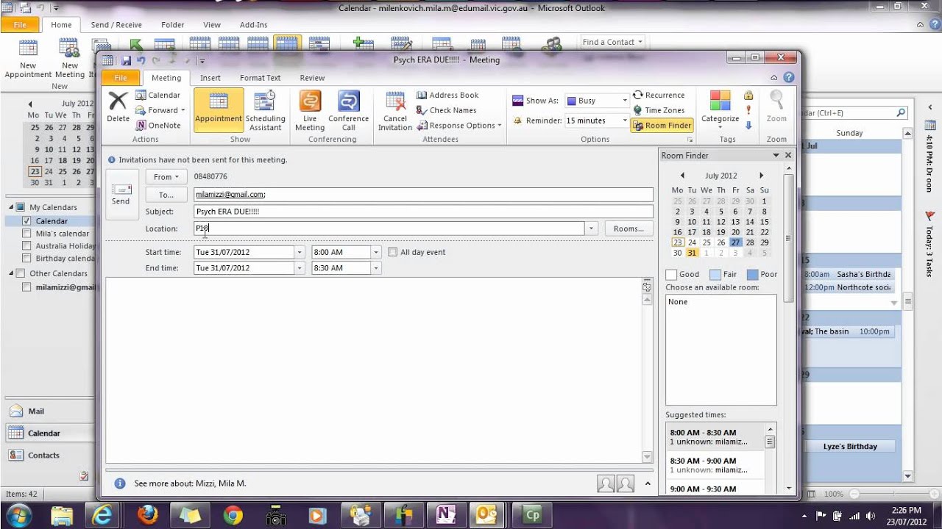Switch to the Format Text tab
Image resolution: width=942 pixels, height=529 pixels.
click(260, 78)
